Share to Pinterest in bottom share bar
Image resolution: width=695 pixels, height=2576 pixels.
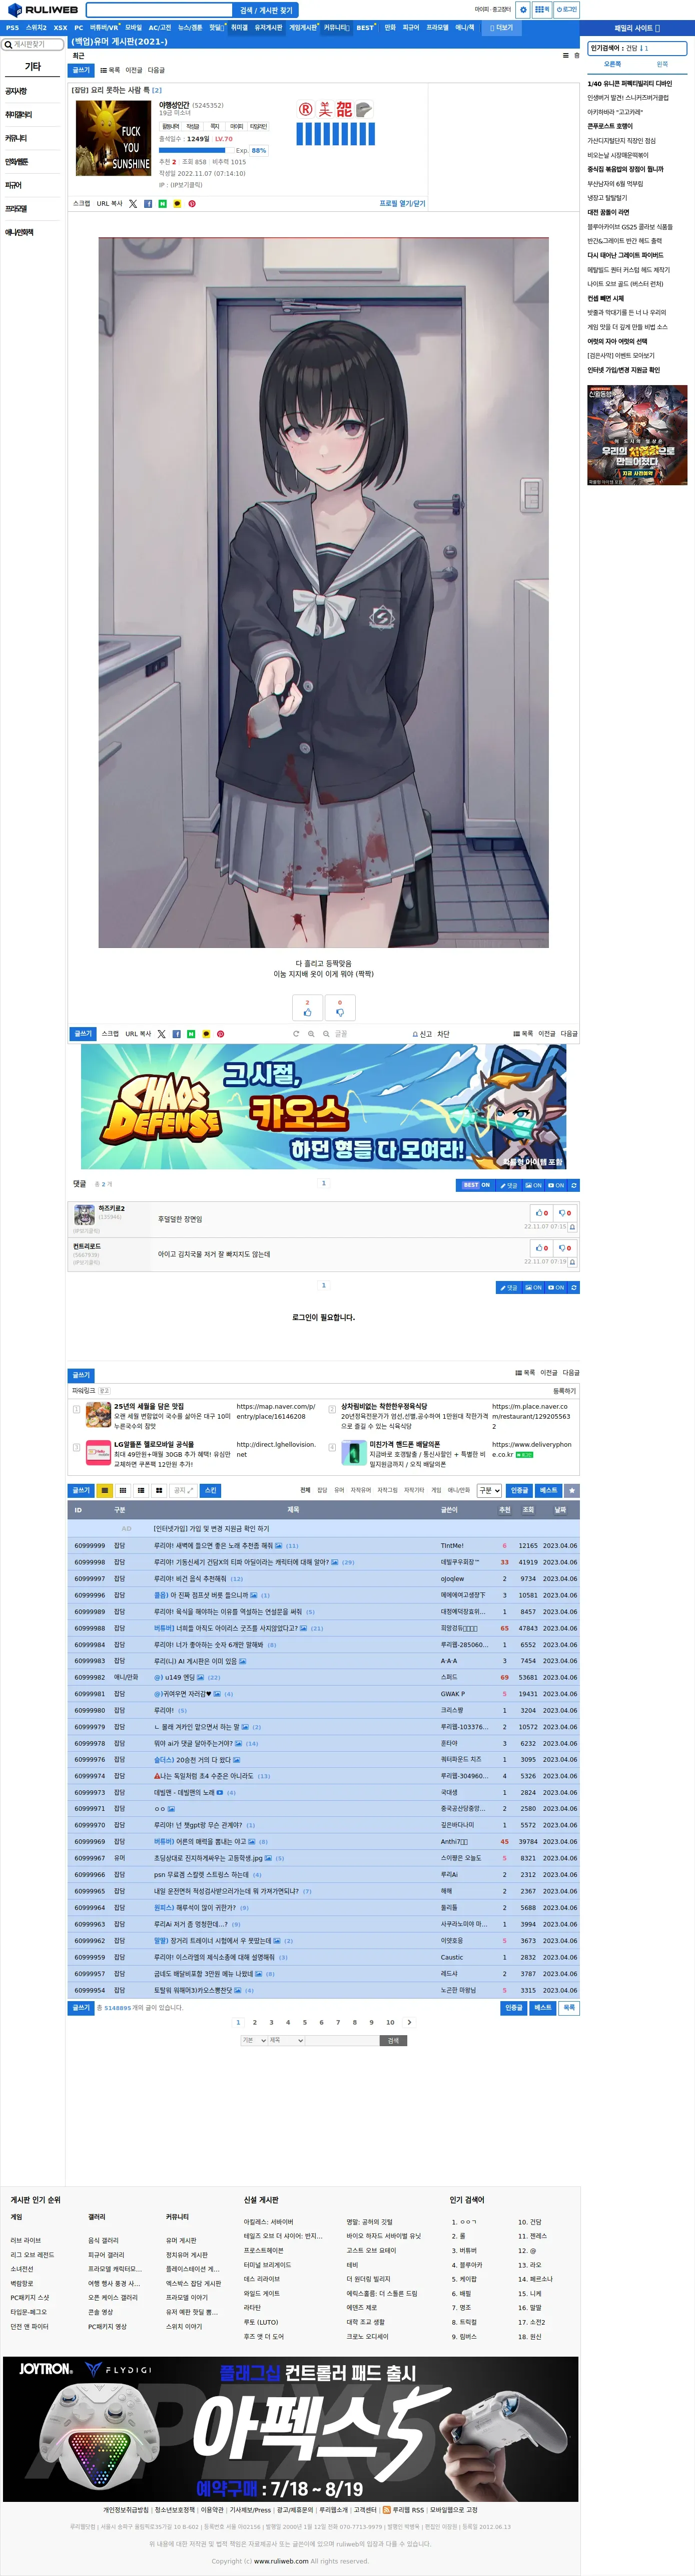tap(221, 1034)
